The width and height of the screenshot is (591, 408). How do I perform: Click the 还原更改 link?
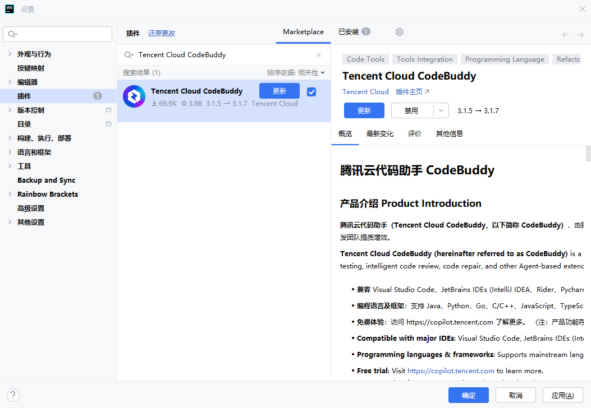click(161, 34)
